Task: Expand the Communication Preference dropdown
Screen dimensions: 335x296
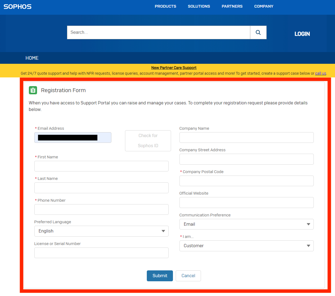Action: [246, 224]
